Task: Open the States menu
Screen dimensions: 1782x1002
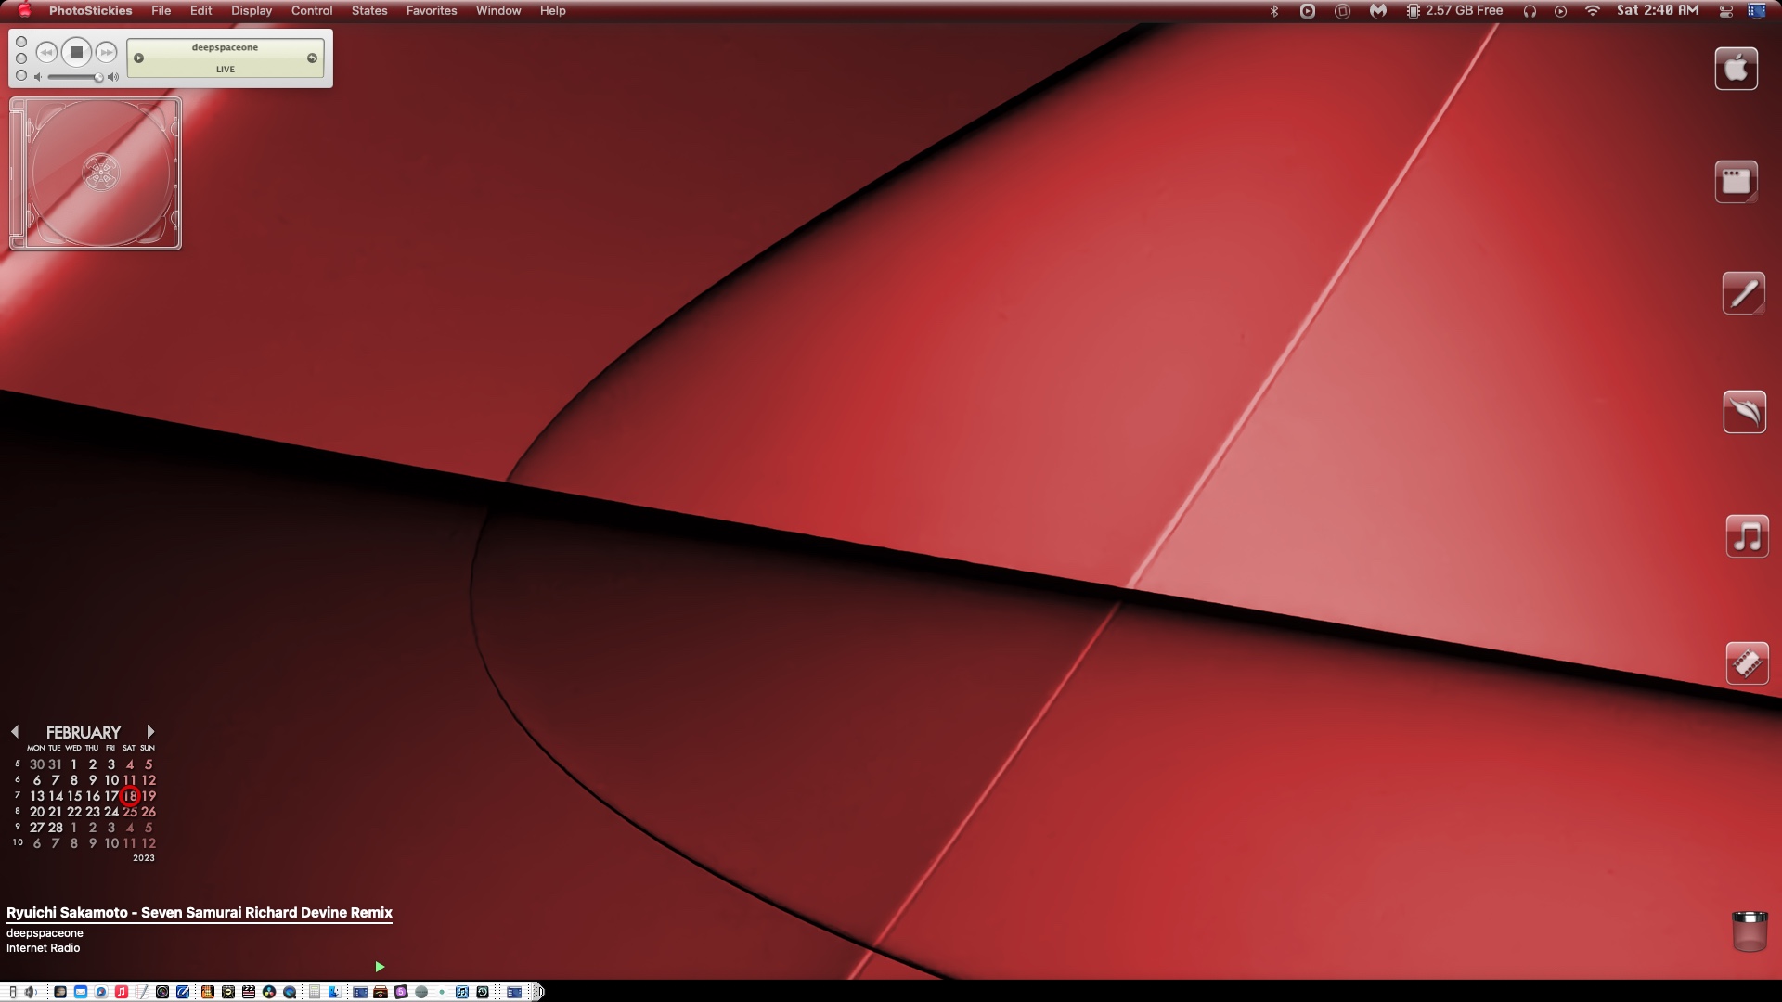Action: 369,11
